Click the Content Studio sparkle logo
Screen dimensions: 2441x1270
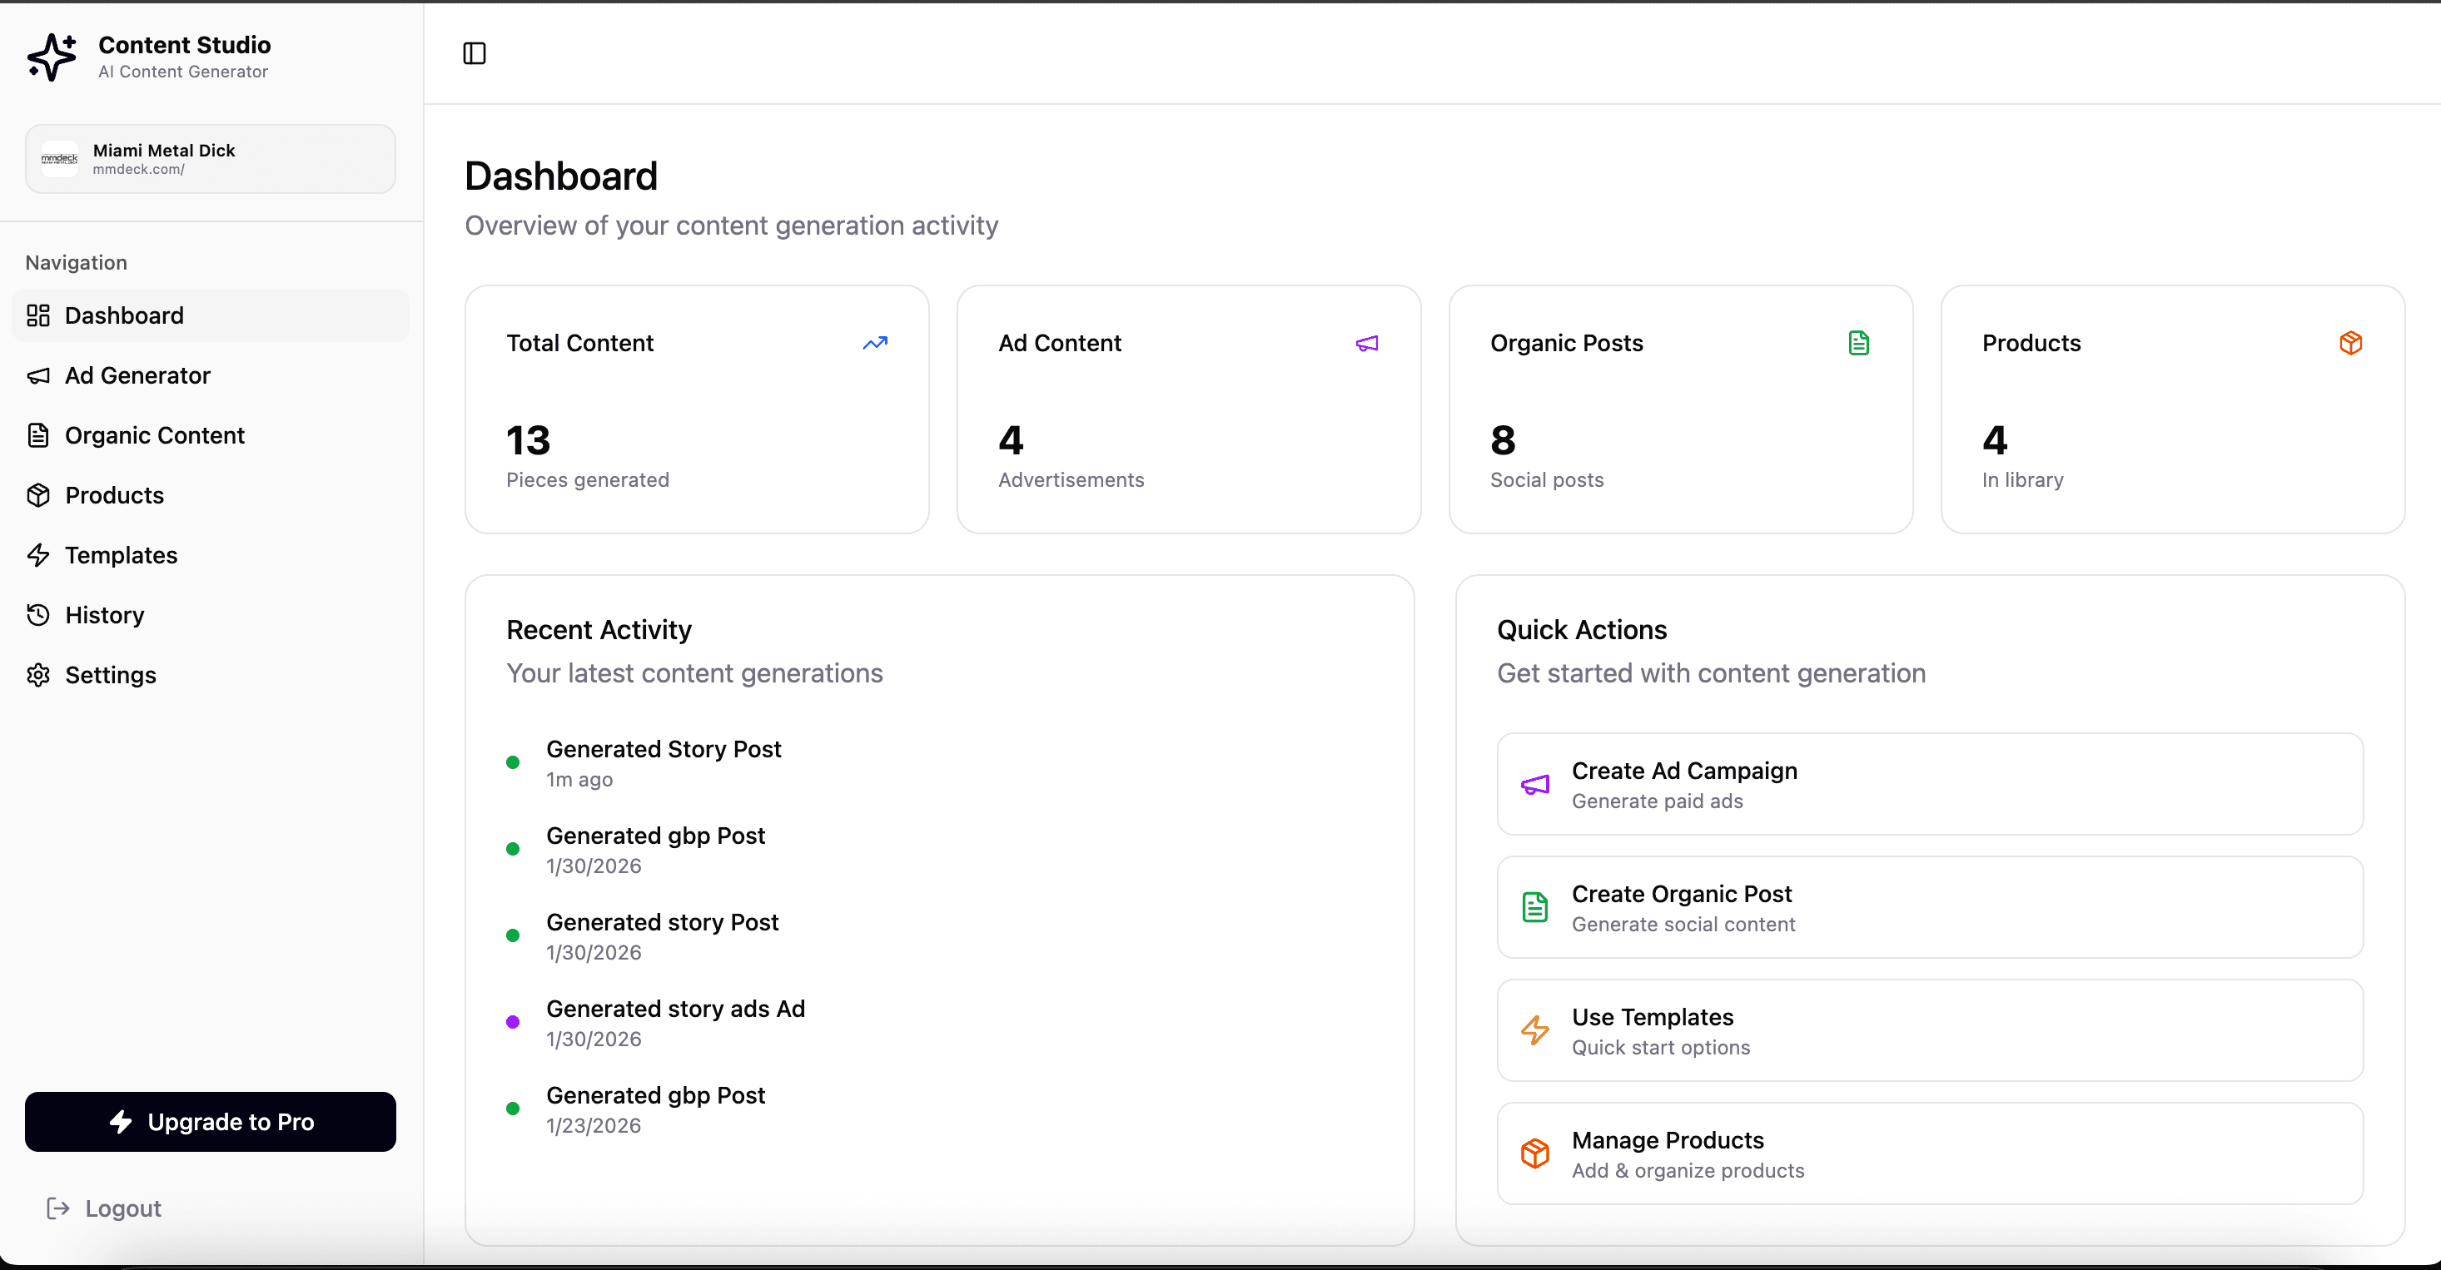click(52, 56)
